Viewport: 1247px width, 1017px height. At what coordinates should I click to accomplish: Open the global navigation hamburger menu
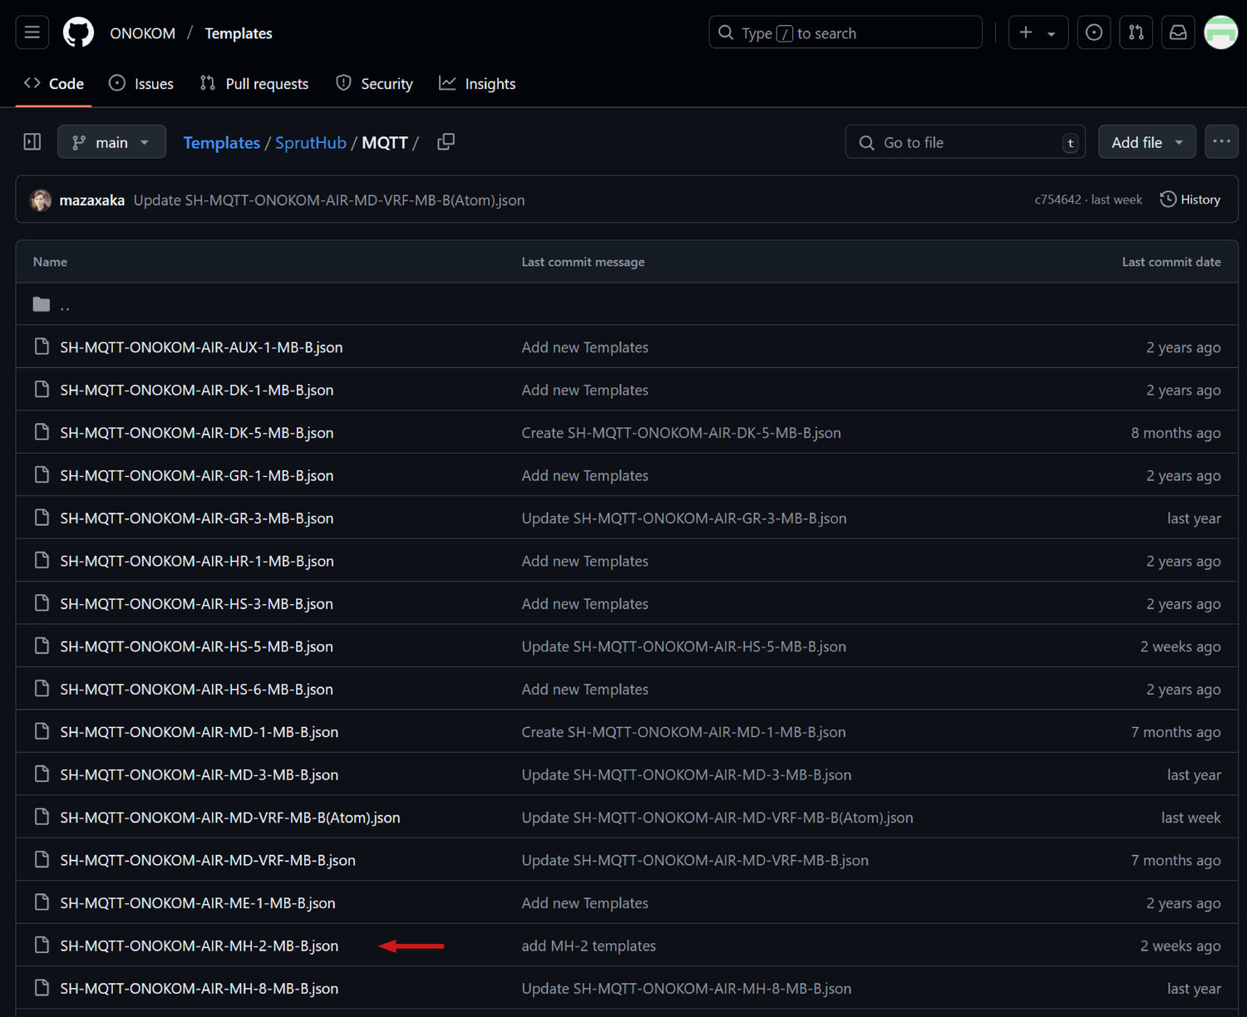click(32, 32)
